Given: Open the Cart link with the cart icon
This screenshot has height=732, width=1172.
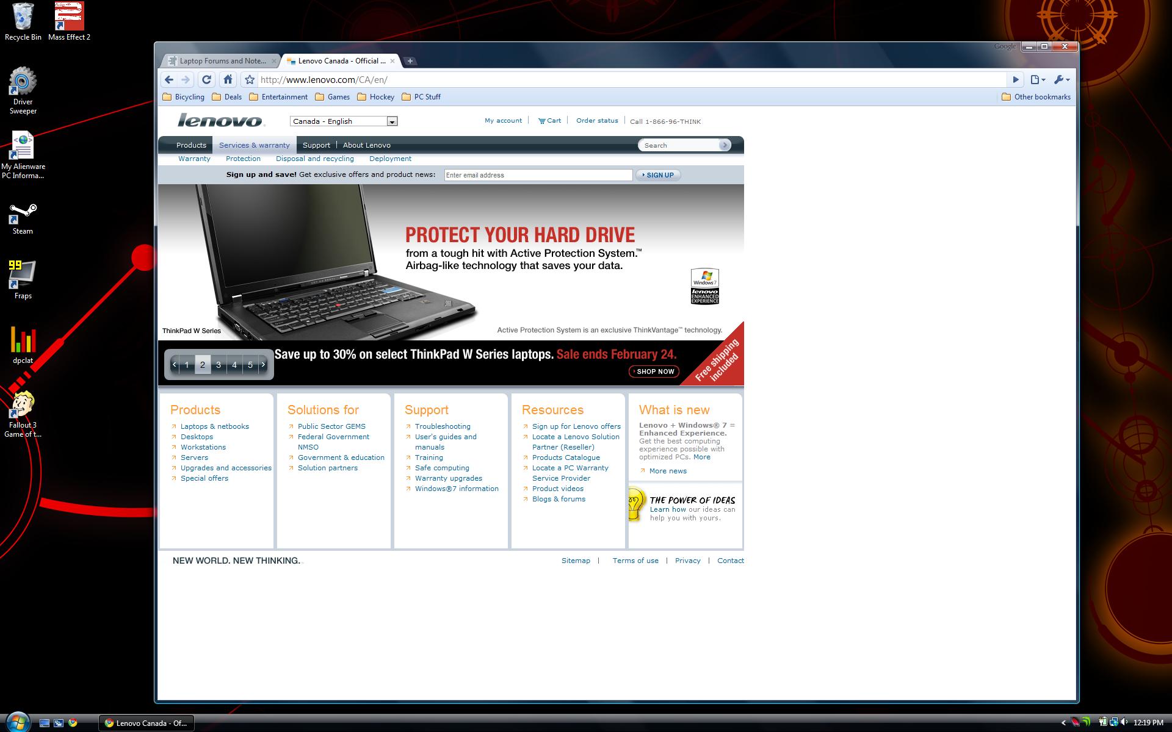Looking at the screenshot, I should [549, 121].
